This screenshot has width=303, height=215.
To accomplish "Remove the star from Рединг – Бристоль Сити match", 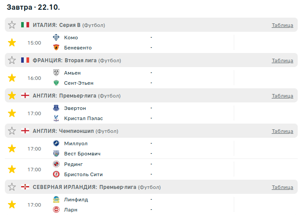I will coord(12,170).
